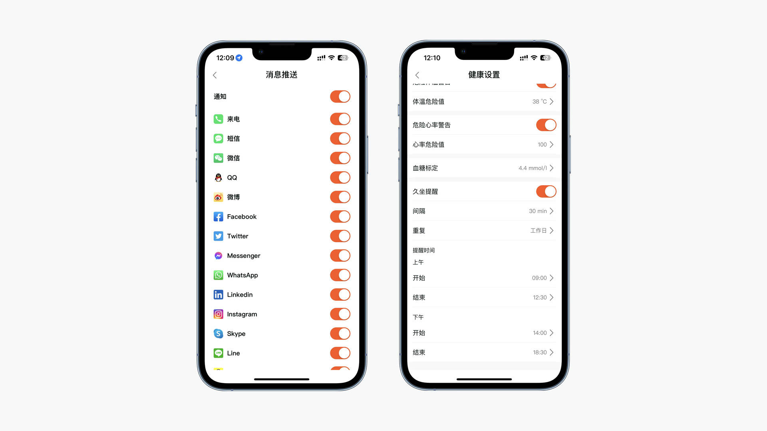Disable the 危险心率警告 heart rate warning toggle
Screen dimensions: 767x431
[545, 125]
